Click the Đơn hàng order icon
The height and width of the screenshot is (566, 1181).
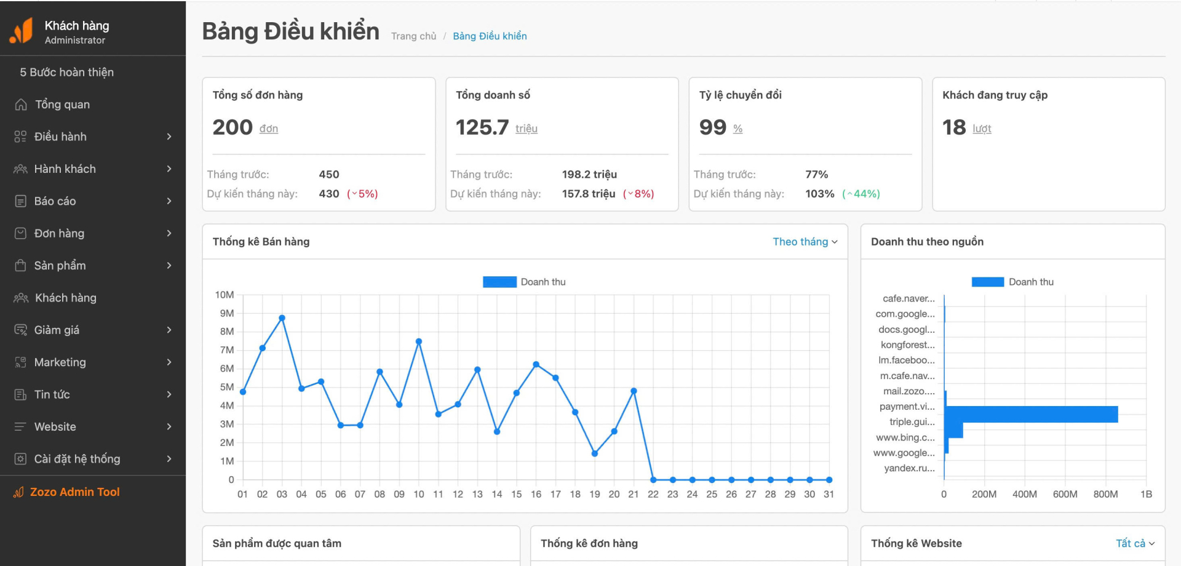[x=20, y=233]
